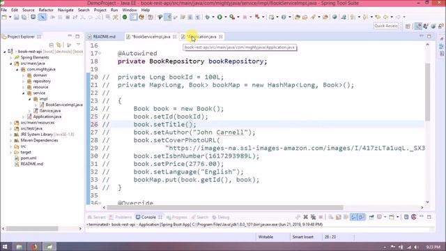Click the Open Perspective icon
The width and height of the screenshot is (446, 251).
408,26
